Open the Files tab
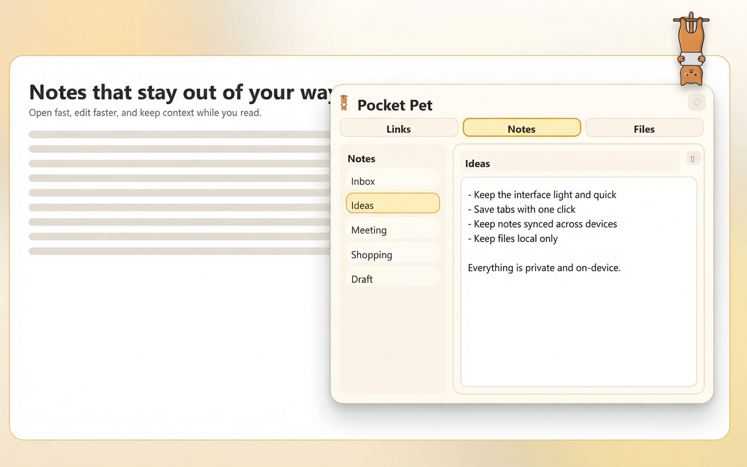This screenshot has height=467, width=747. [644, 128]
